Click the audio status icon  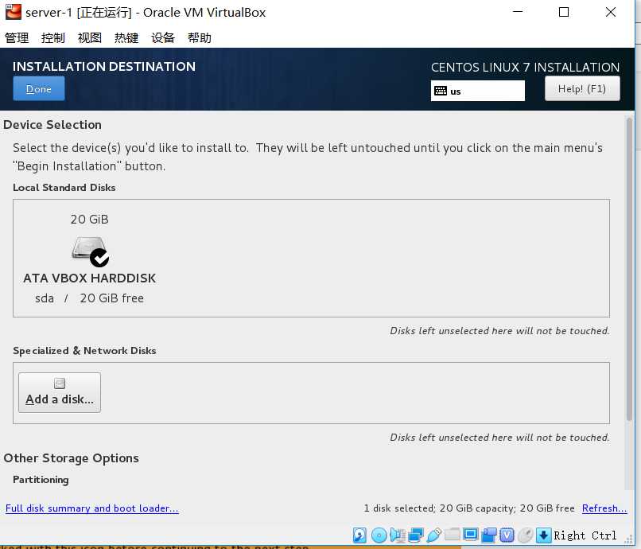[x=398, y=535]
